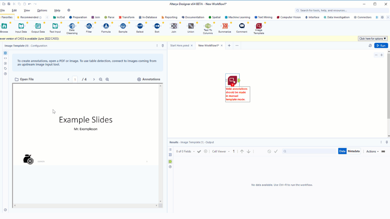
Task: Expand the Actions dropdown
Action: pyautogui.click(x=372, y=152)
